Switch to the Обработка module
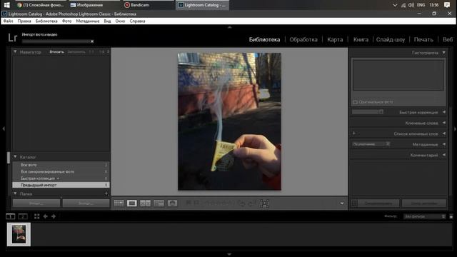Screen dimensions: 457x257 click(303, 40)
